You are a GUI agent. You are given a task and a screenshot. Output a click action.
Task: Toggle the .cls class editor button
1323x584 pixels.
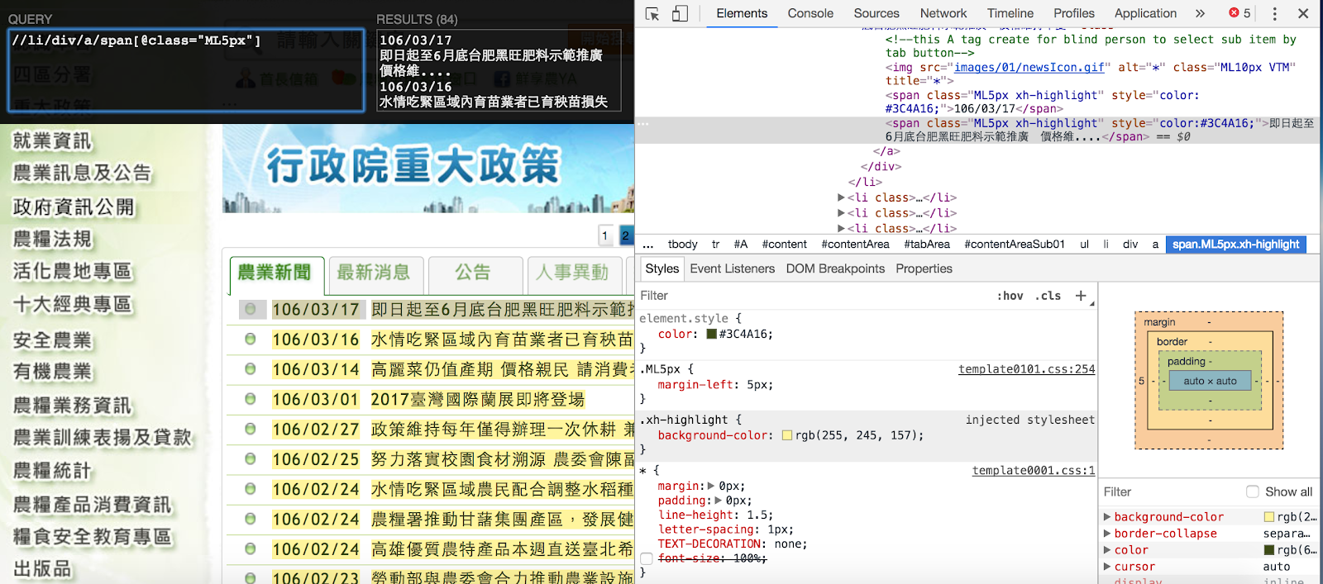click(x=1048, y=296)
